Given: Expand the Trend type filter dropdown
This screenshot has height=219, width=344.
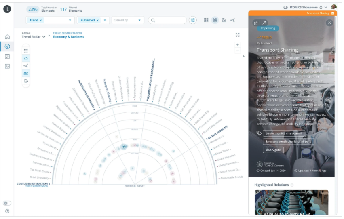Looking at the screenshot, I should (70, 20).
